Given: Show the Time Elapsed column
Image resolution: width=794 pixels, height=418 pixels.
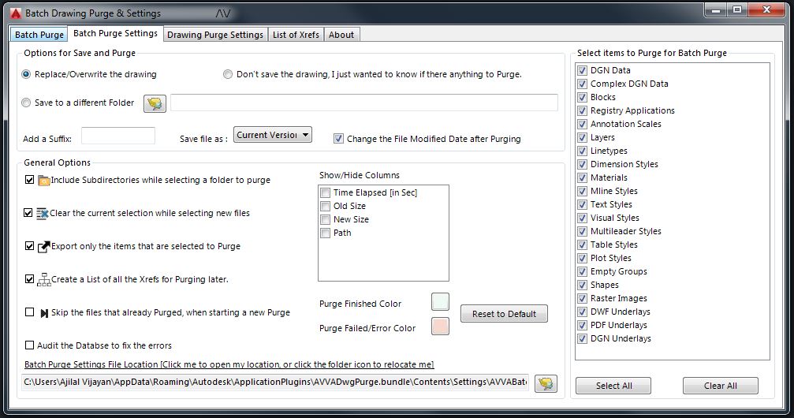Looking at the screenshot, I should (326, 192).
